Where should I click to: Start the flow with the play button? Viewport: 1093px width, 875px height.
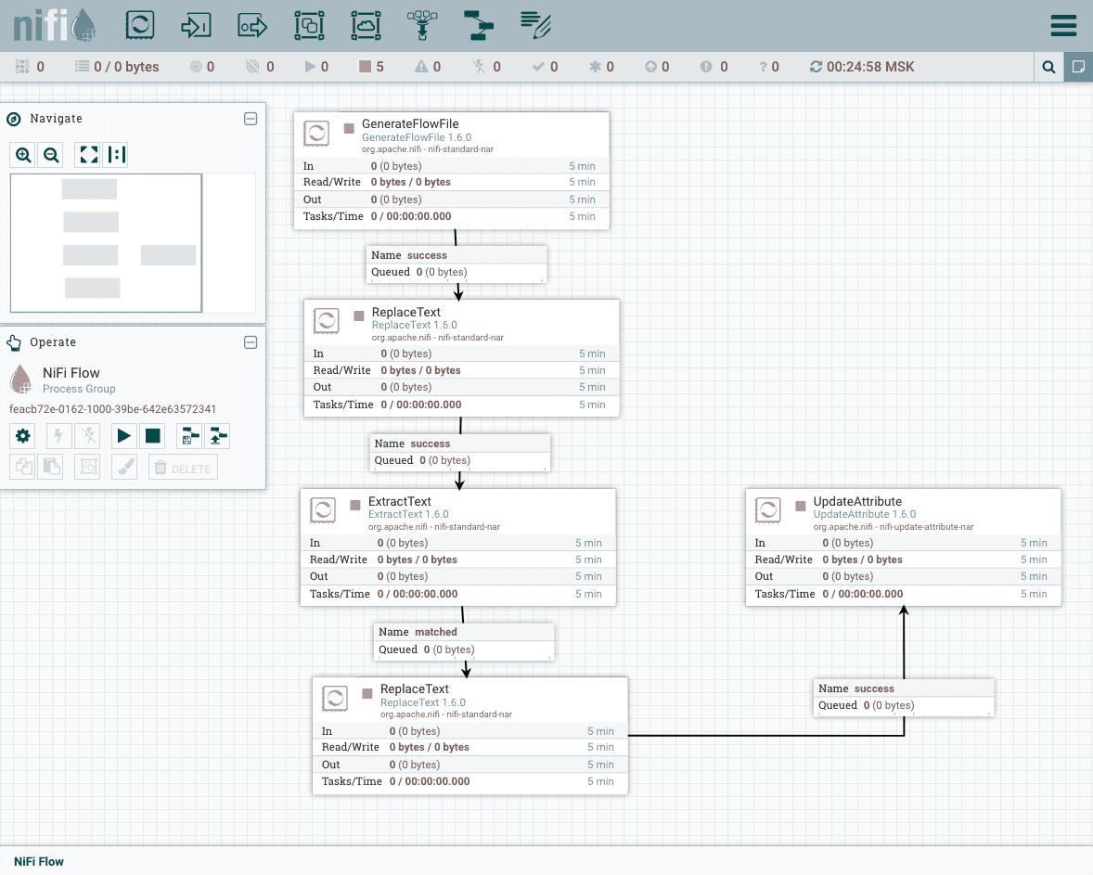[124, 436]
